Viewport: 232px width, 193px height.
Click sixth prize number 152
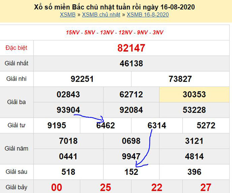pos(131,172)
